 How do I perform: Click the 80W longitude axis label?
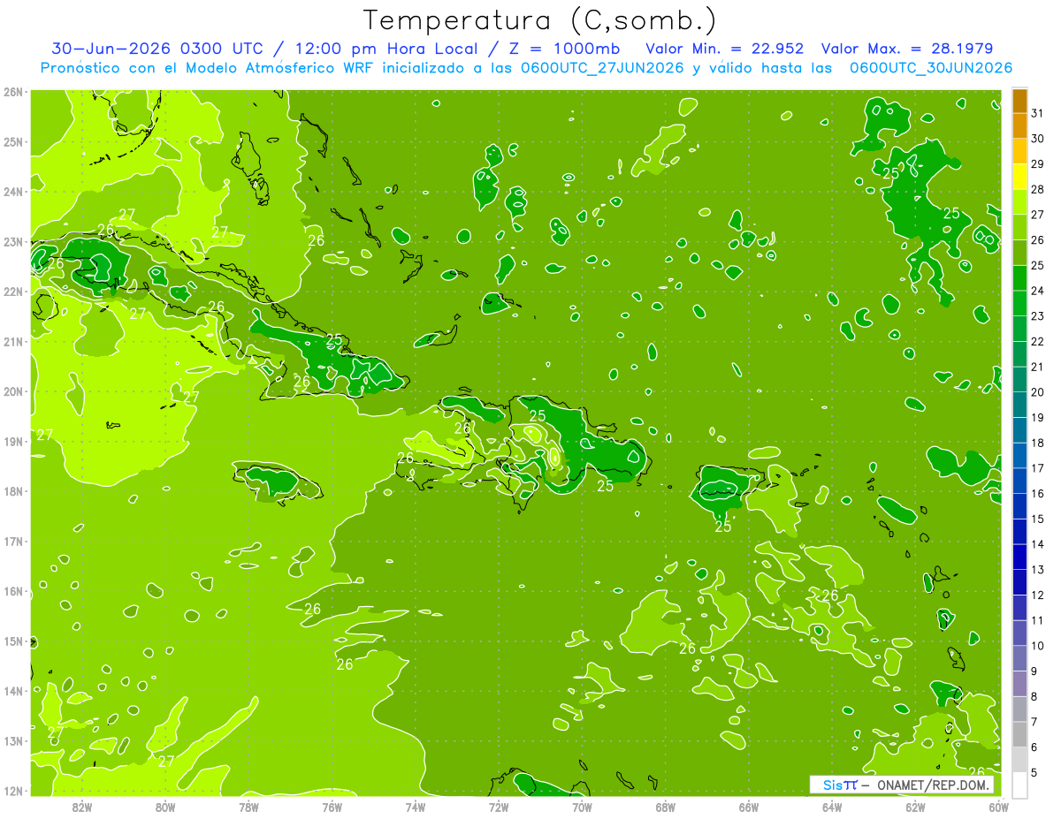coord(165,807)
